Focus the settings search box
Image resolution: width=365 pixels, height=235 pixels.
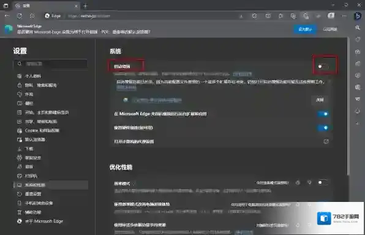pos(50,64)
